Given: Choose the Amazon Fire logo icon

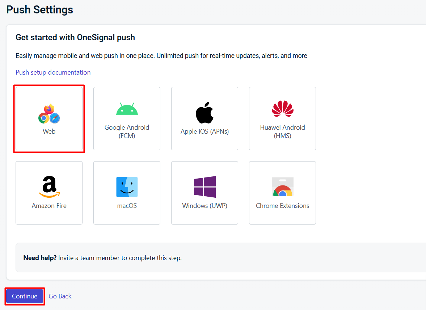Looking at the screenshot, I should [x=49, y=187].
